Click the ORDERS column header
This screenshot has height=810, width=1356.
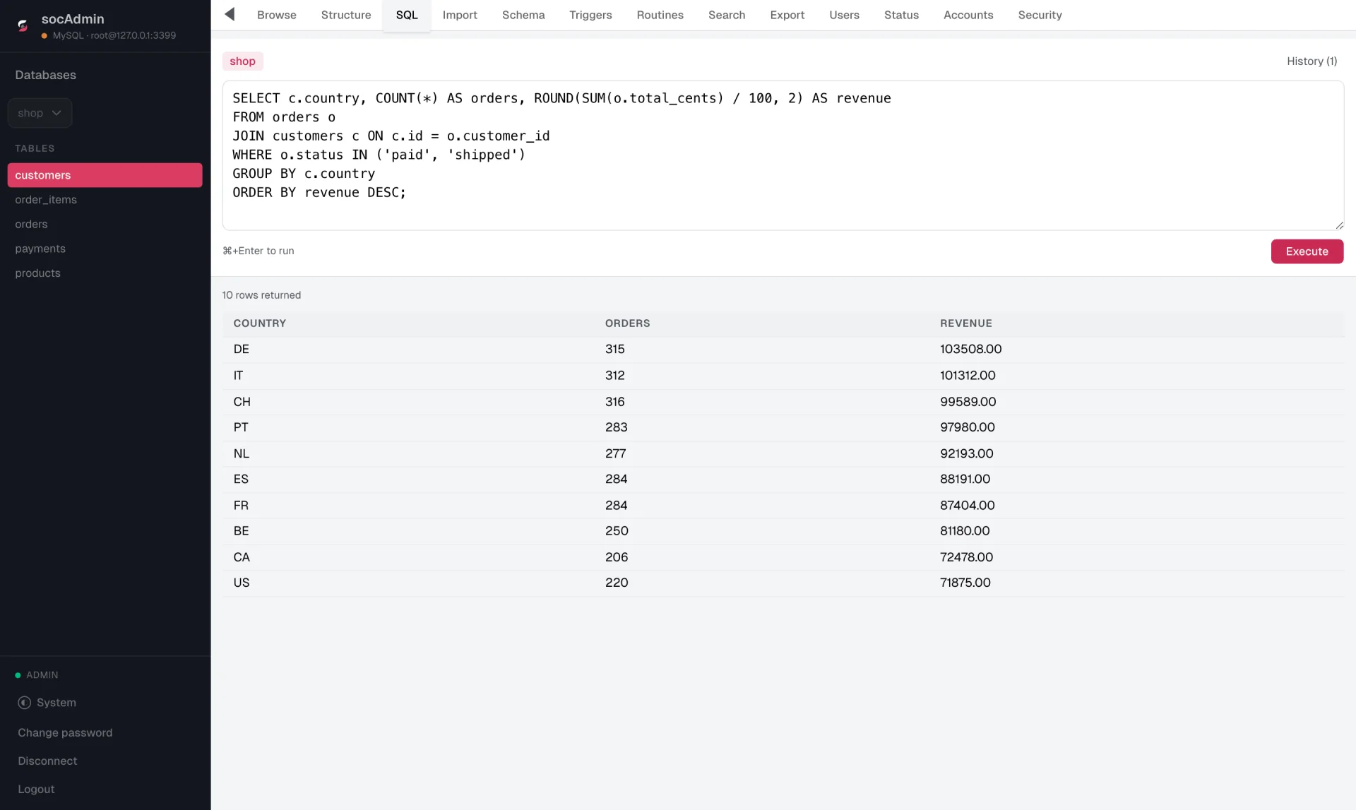(627, 323)
